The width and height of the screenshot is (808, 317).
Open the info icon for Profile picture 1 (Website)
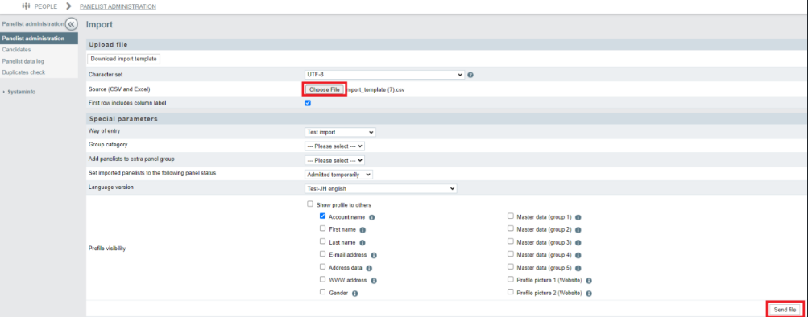(x=589, y=281)
